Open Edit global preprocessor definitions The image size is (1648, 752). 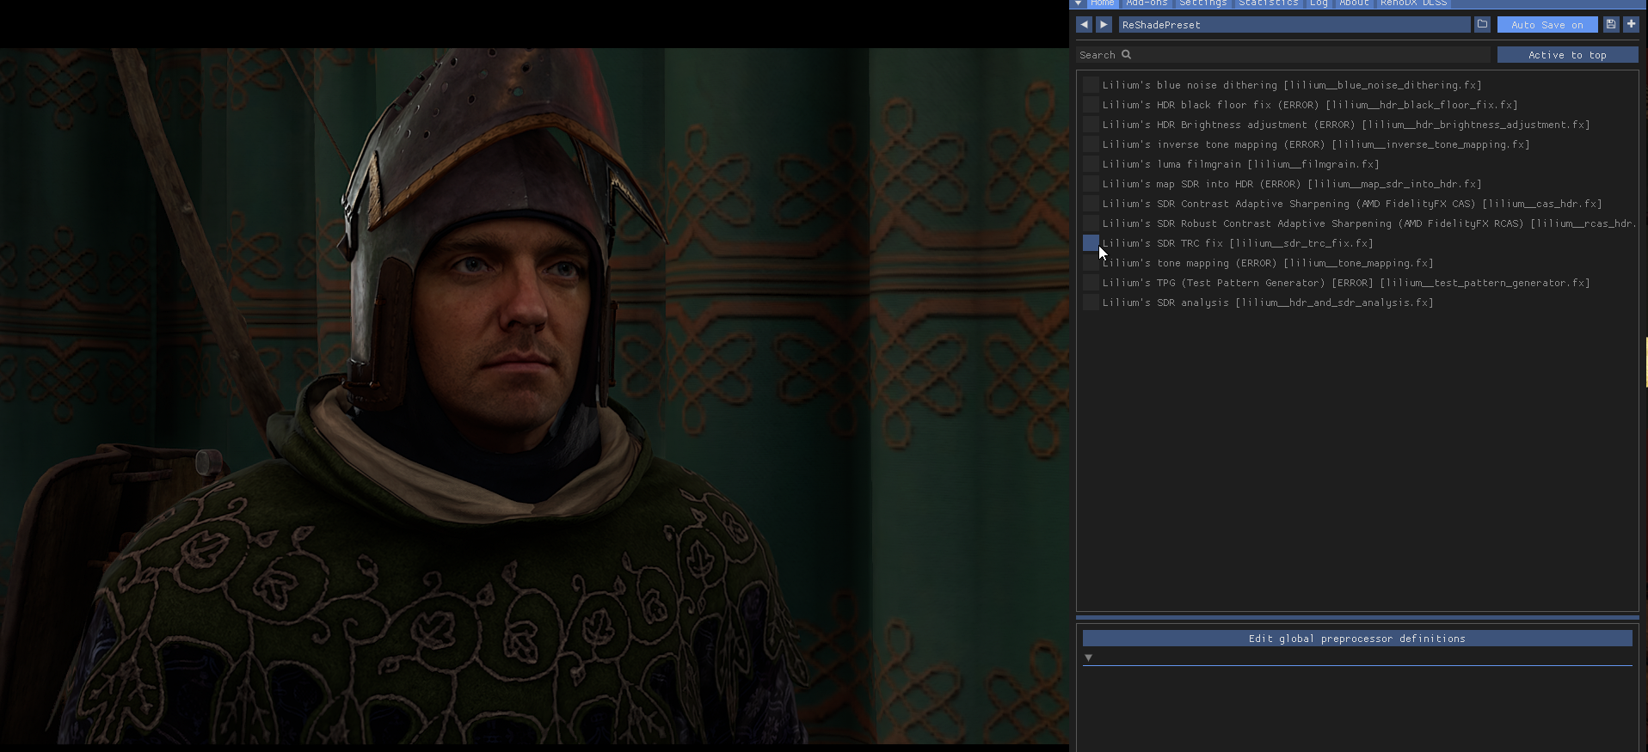tap(1357, 639)
